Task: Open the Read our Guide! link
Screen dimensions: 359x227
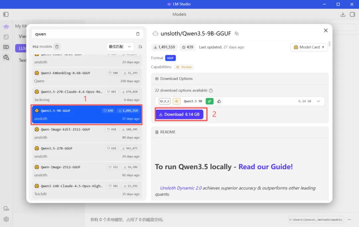Action: click(266, 167)
